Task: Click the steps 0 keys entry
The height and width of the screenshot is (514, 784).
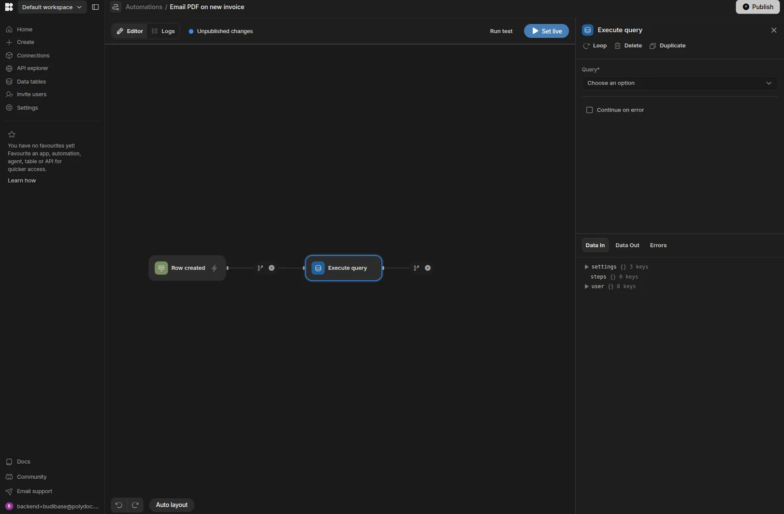Action: tap(614, 277)
